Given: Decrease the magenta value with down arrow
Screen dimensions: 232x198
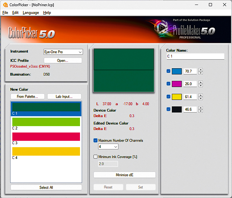Looking at the screenshot, I should (x=201, y=86).
